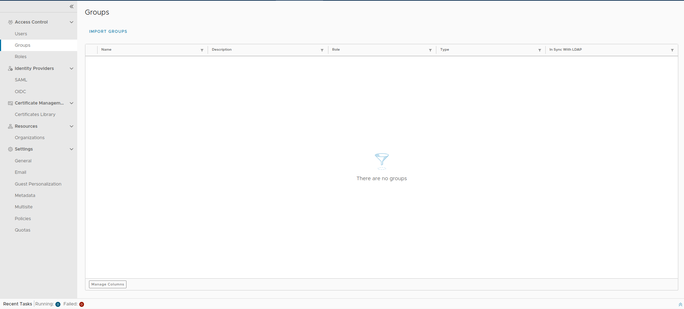Click the running tasks count badge
Screen dimensions: 684x309
pos(58,304)
